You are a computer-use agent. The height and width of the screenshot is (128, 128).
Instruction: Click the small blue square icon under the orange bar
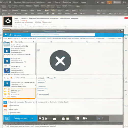click(x=5, y=102)
